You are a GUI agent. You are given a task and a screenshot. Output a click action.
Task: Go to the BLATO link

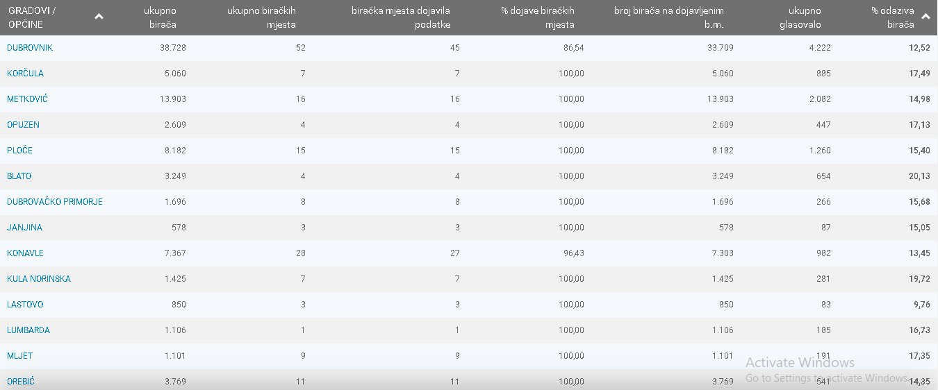point(19,176)
